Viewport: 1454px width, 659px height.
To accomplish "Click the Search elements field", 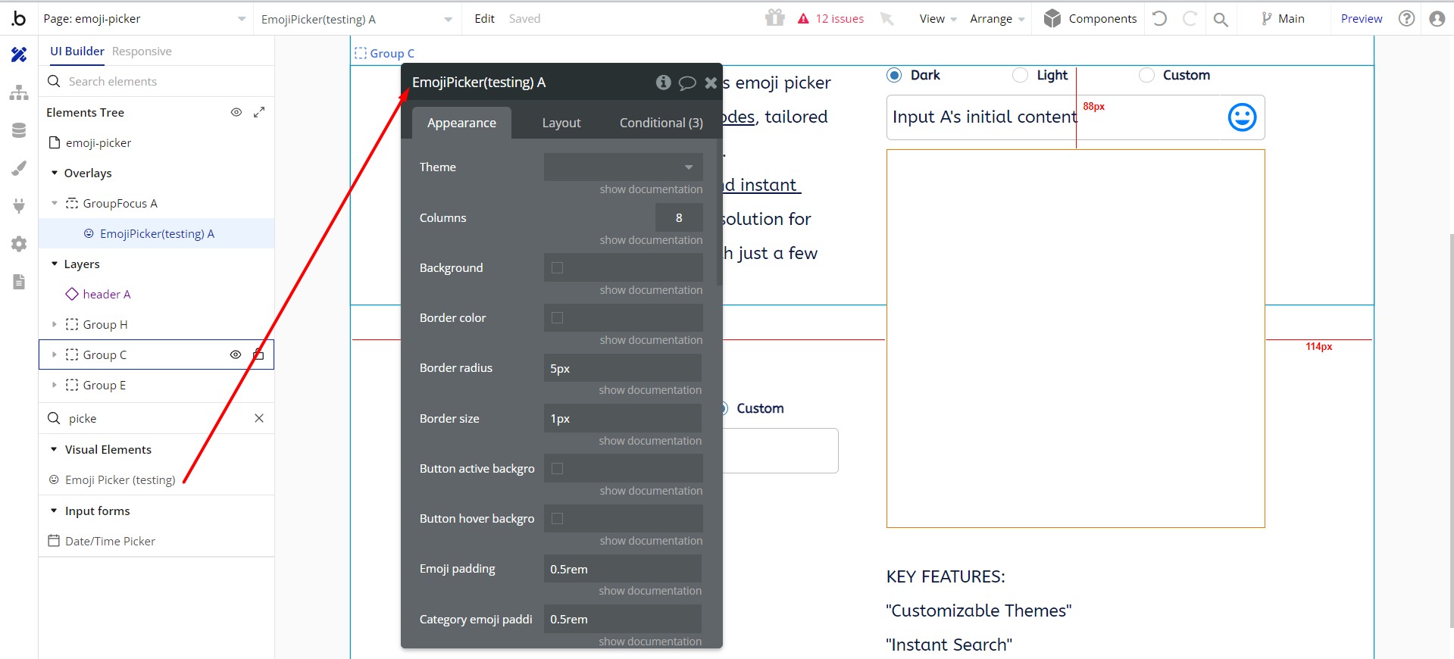I will point(156,81).
